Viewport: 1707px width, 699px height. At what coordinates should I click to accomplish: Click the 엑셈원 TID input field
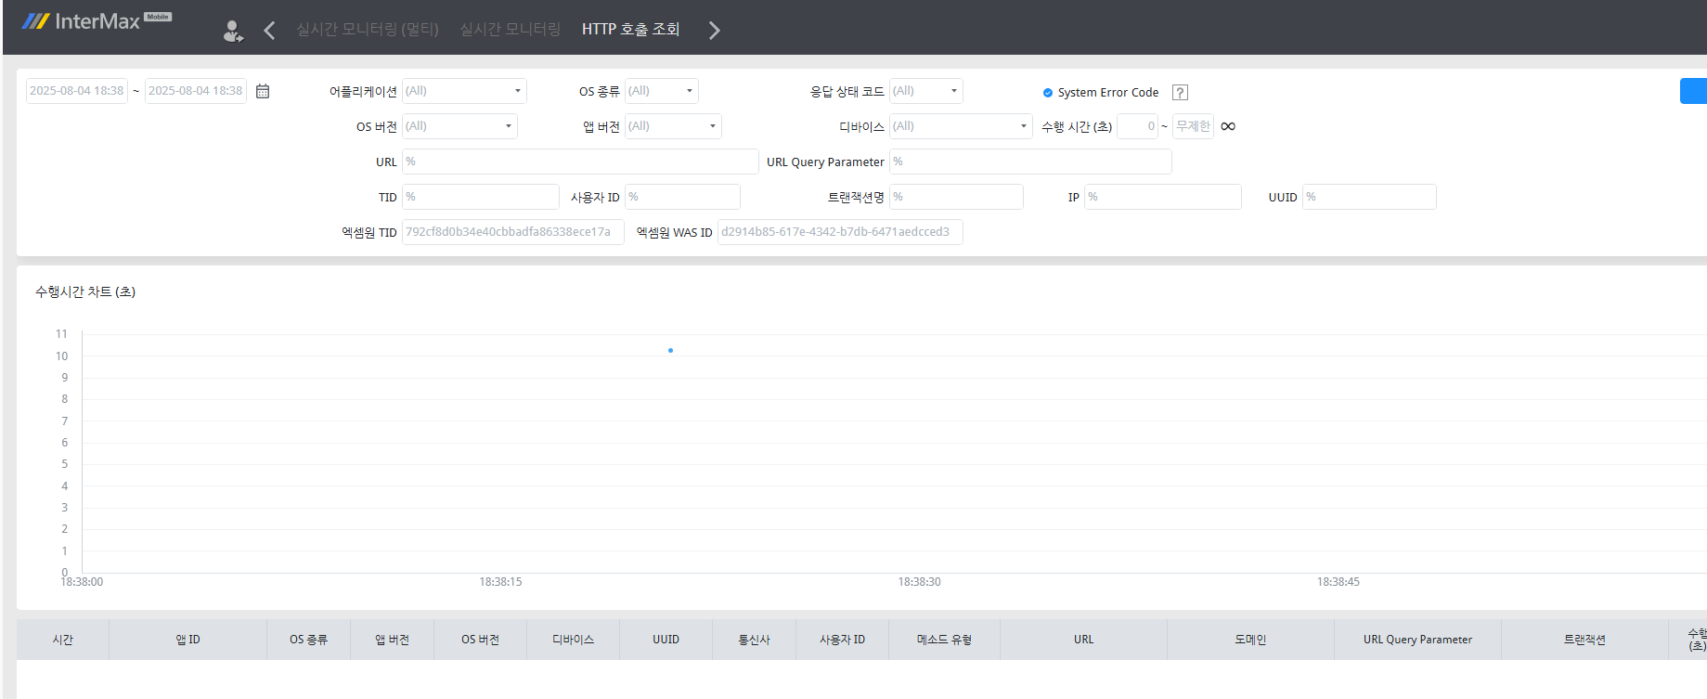(512, 232)
